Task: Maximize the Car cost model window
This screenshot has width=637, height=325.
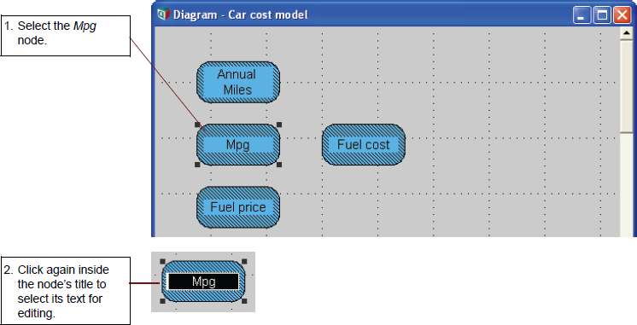Action: click(602, 15)
